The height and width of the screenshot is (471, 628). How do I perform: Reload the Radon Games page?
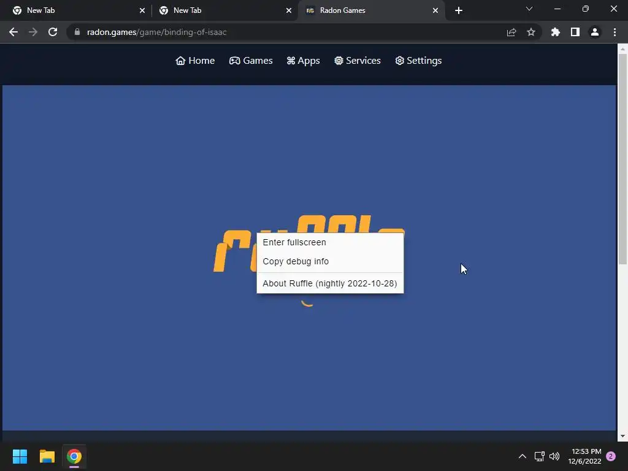coord(53,32)
